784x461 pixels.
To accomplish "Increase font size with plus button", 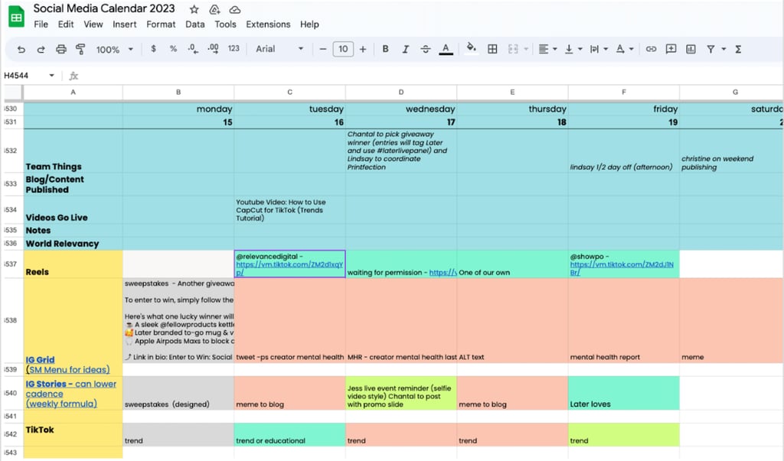I will (362, 49).
